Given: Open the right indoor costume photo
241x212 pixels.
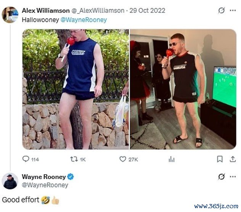Looking at the screenshot, I should pyautogui.click(x=183, y=89).
